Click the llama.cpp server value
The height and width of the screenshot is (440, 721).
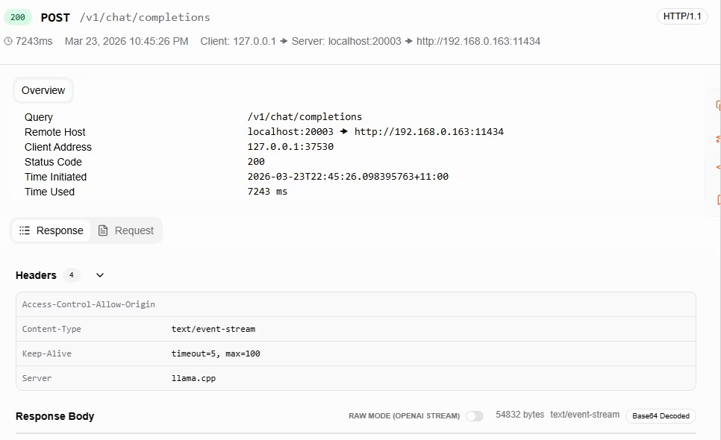193,378
